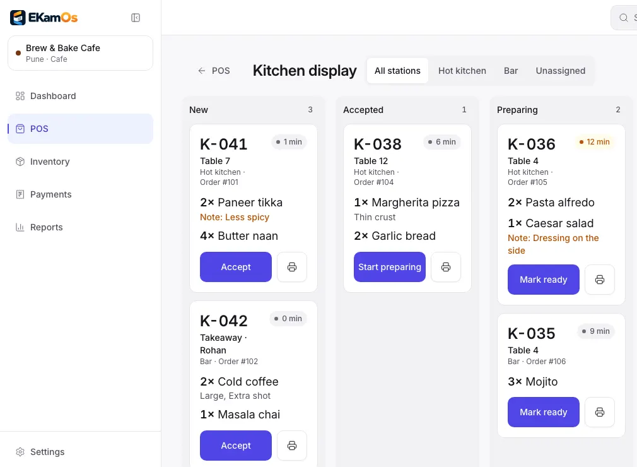This screenshot has width=637, height=467.
Task: Accept order K-041
Action: [236, 267]
